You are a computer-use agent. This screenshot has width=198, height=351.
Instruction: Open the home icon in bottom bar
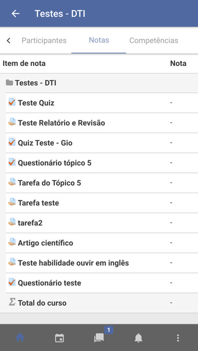click(20, 337)
